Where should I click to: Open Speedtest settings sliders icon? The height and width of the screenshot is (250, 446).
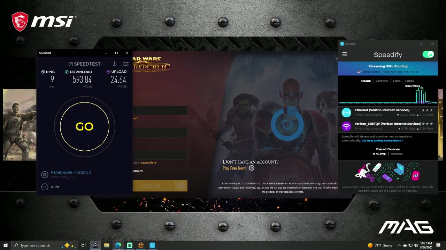point(126,64)
